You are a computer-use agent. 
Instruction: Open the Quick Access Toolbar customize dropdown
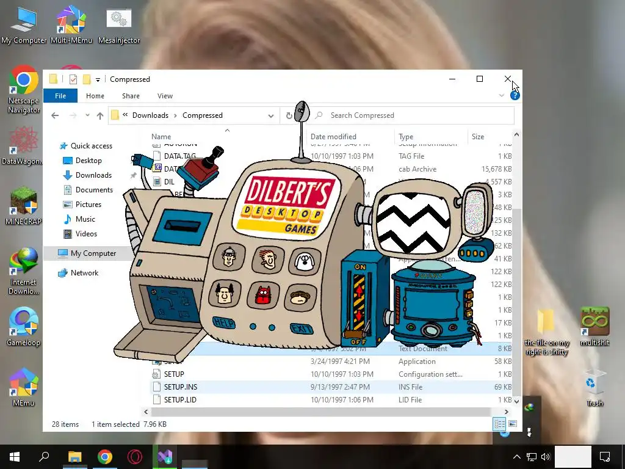point(98,80)
